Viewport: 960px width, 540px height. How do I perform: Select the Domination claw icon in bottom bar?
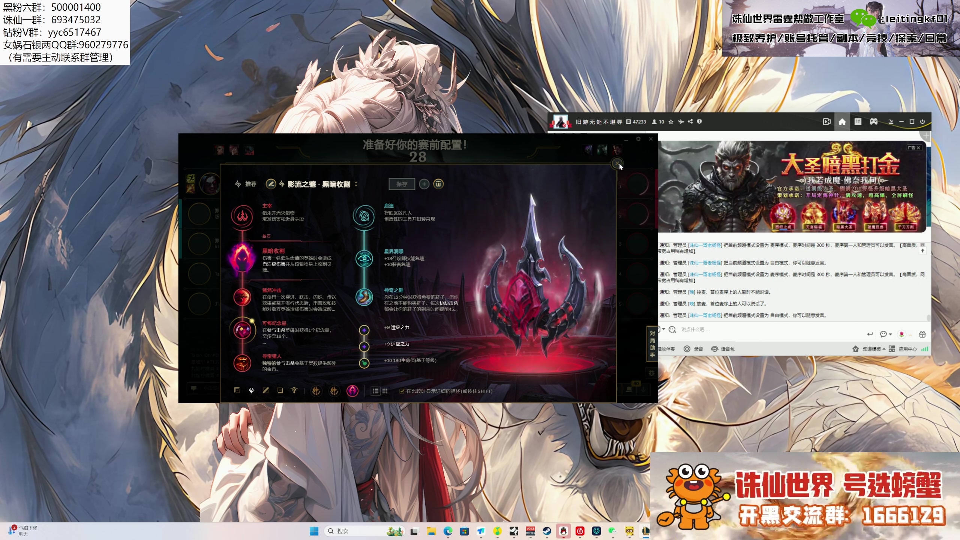click(251, 390)
